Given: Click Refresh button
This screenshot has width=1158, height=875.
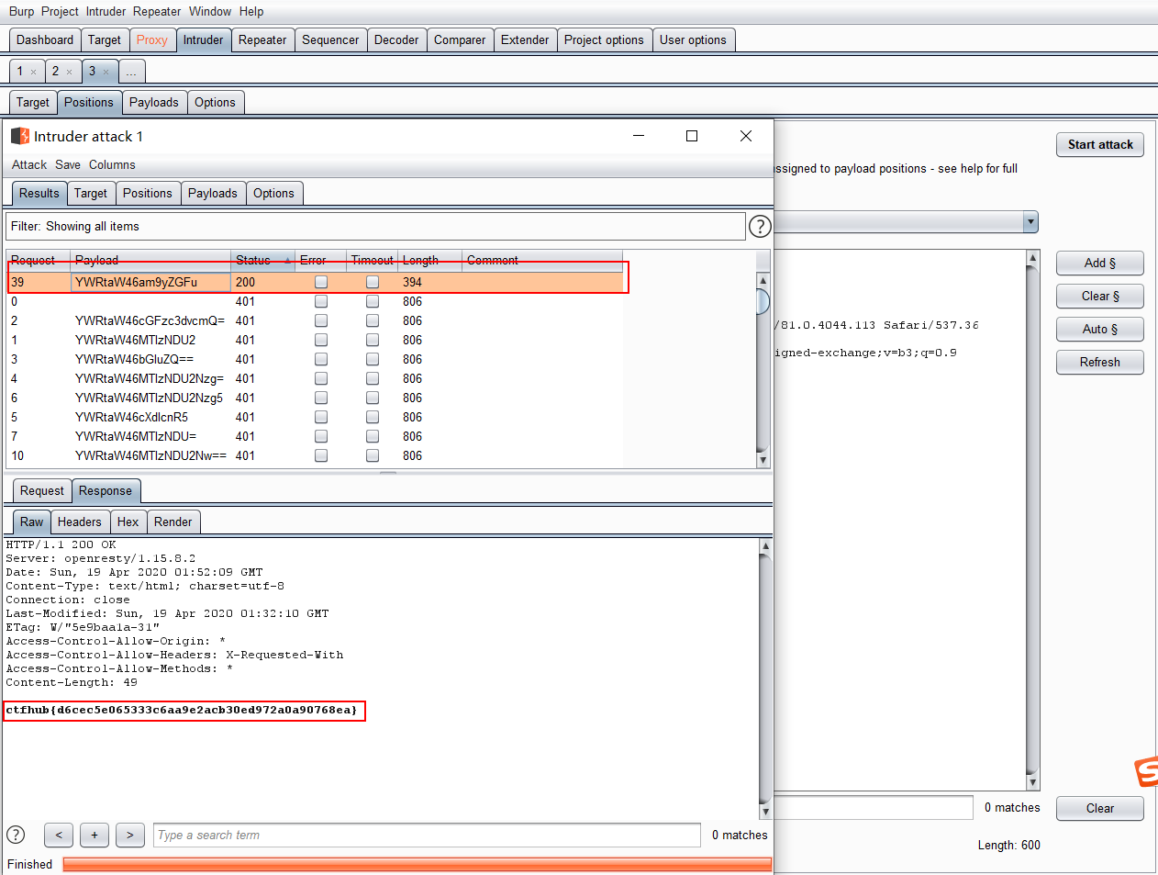Looking at the screenshot, I should tap(1100, 362).
